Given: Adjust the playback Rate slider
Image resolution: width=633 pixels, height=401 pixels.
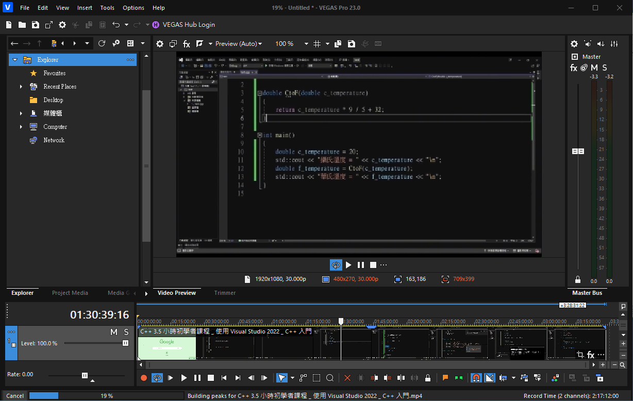Looking at the screenshot, I should [86, 375].
